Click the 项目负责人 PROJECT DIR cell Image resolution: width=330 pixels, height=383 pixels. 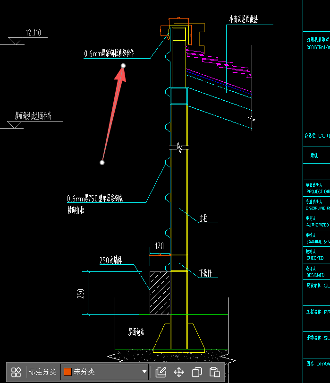pos(317,188)
